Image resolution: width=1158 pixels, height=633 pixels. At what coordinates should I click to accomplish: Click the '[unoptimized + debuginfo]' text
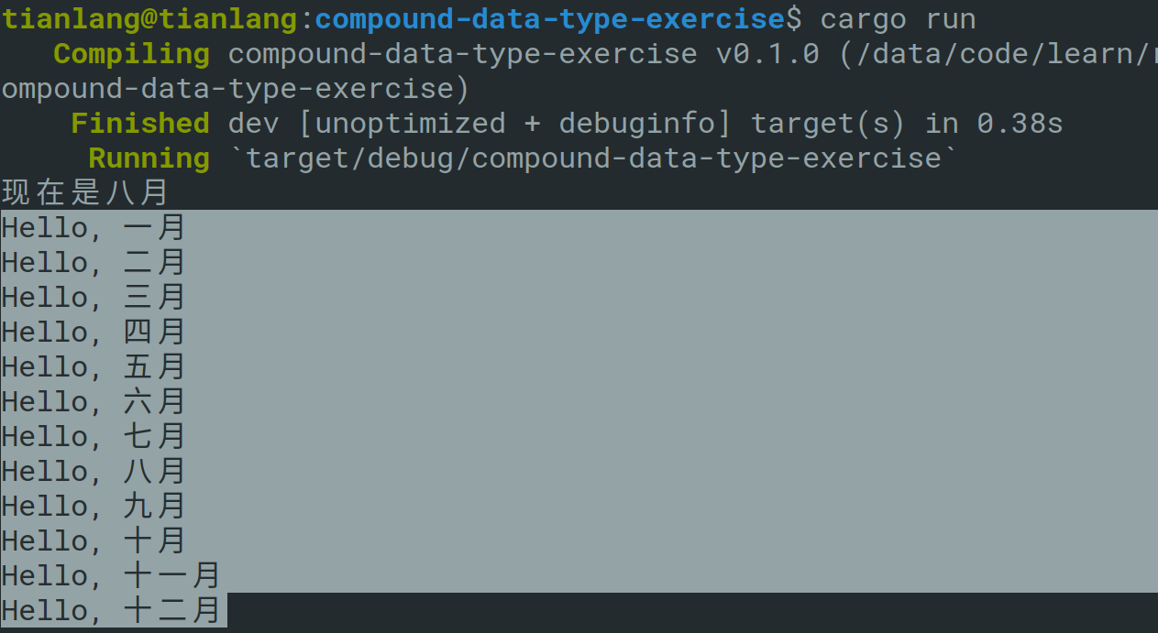point(505,123)
